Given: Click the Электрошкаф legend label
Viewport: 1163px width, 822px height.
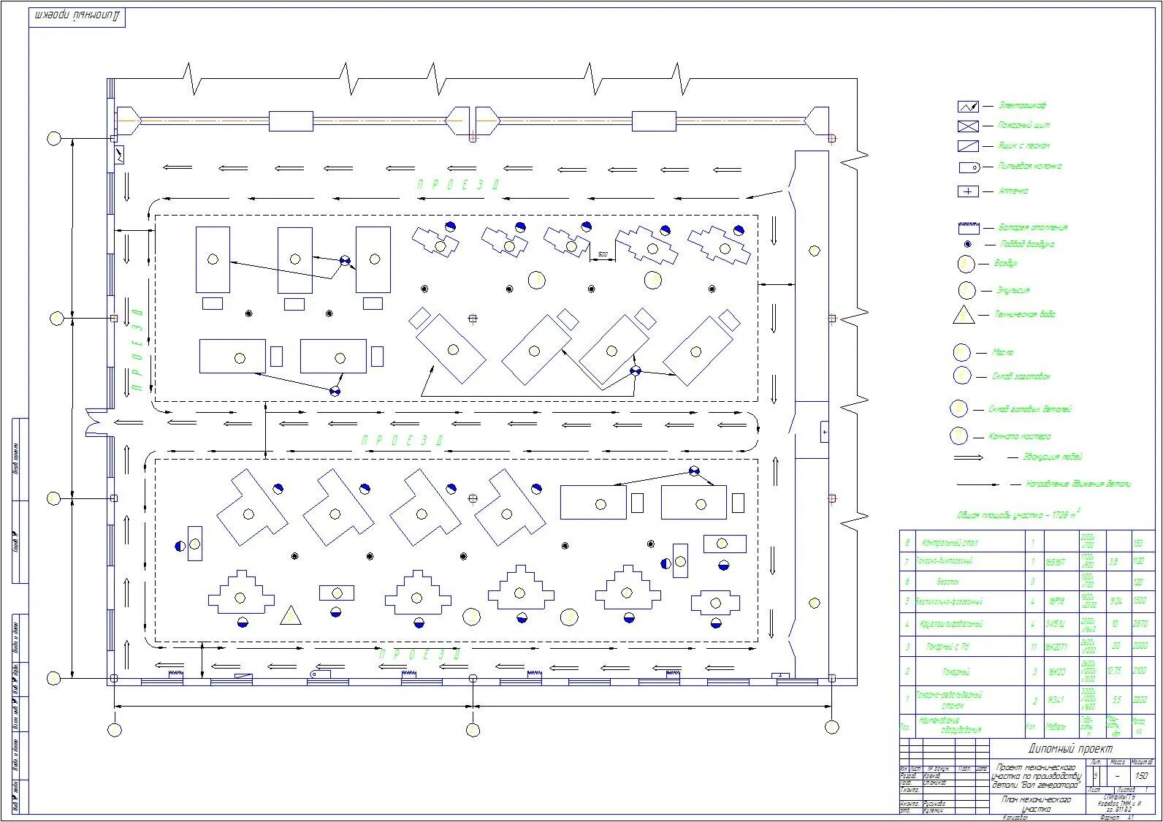Looking at the screenshot, I should 1022,106.
